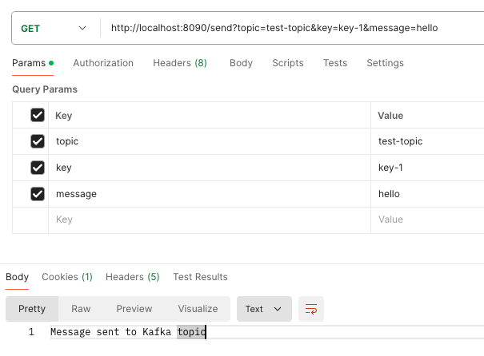Select the Pretty response view

[x=32, y=309]
